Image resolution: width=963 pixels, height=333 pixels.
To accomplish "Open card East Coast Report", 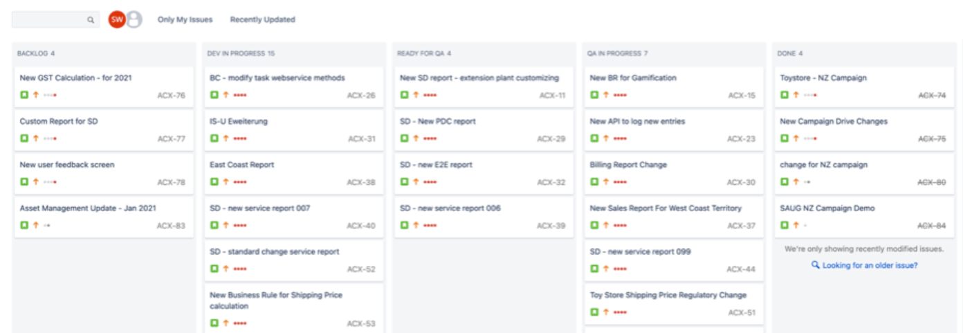I will [294, 174].
